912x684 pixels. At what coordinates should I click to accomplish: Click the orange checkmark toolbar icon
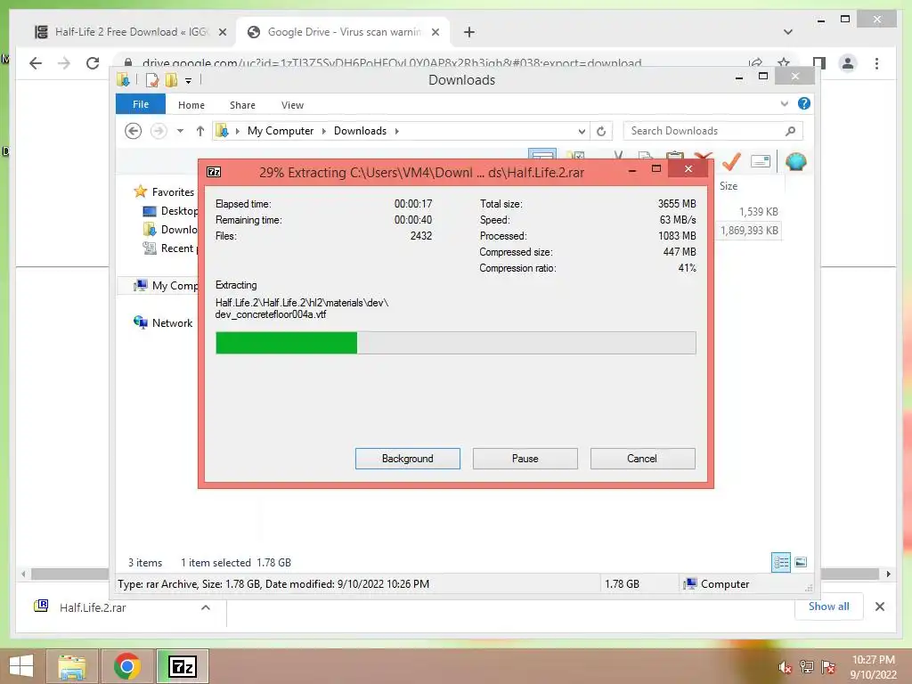point(731,161)
